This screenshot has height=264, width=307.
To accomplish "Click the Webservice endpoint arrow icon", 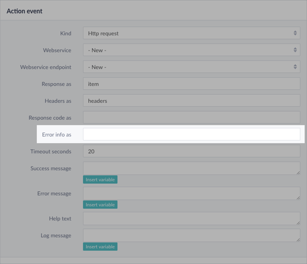I will pyautogui.click(x=295, y=67).
